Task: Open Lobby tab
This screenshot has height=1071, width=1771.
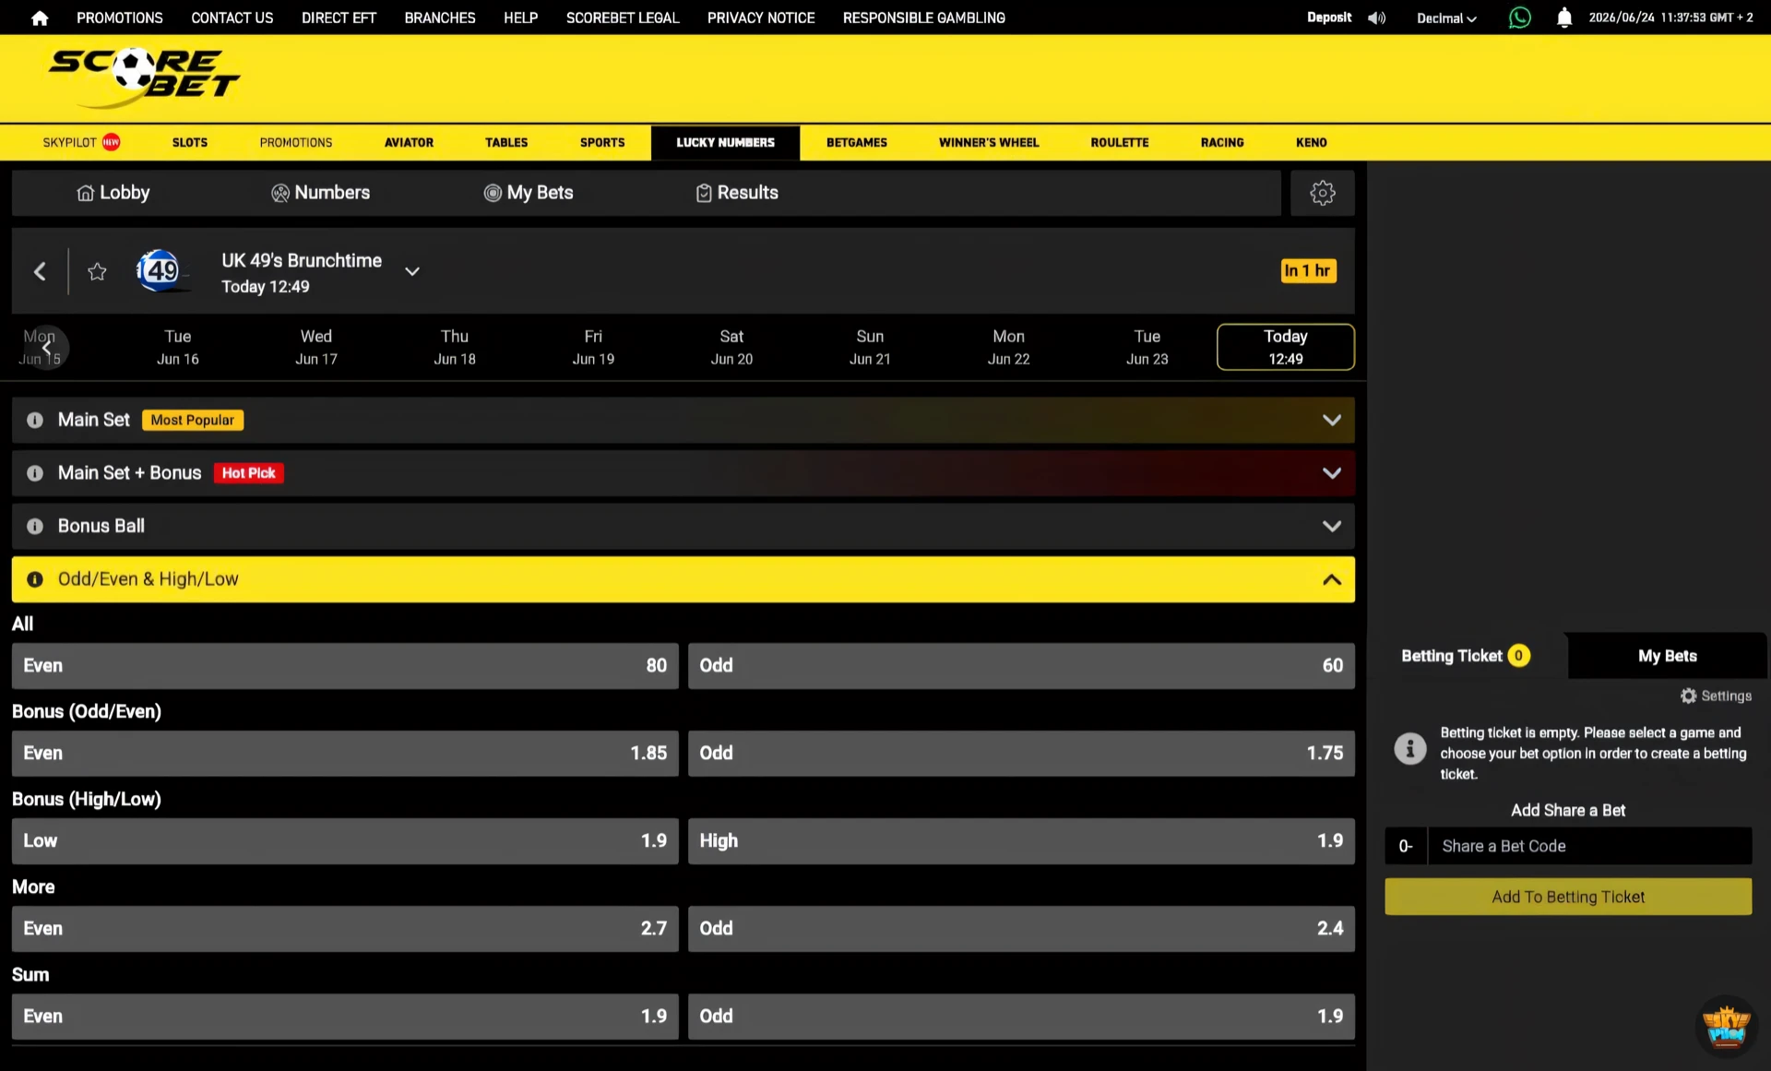Action: pos(113,193)
